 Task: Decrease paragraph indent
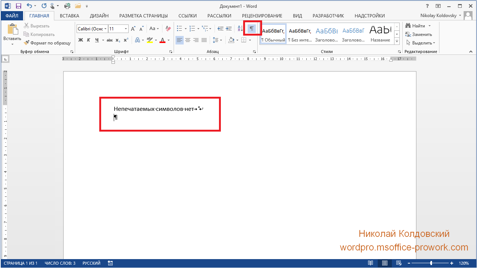pyautogui.click(x=220, y=29)
